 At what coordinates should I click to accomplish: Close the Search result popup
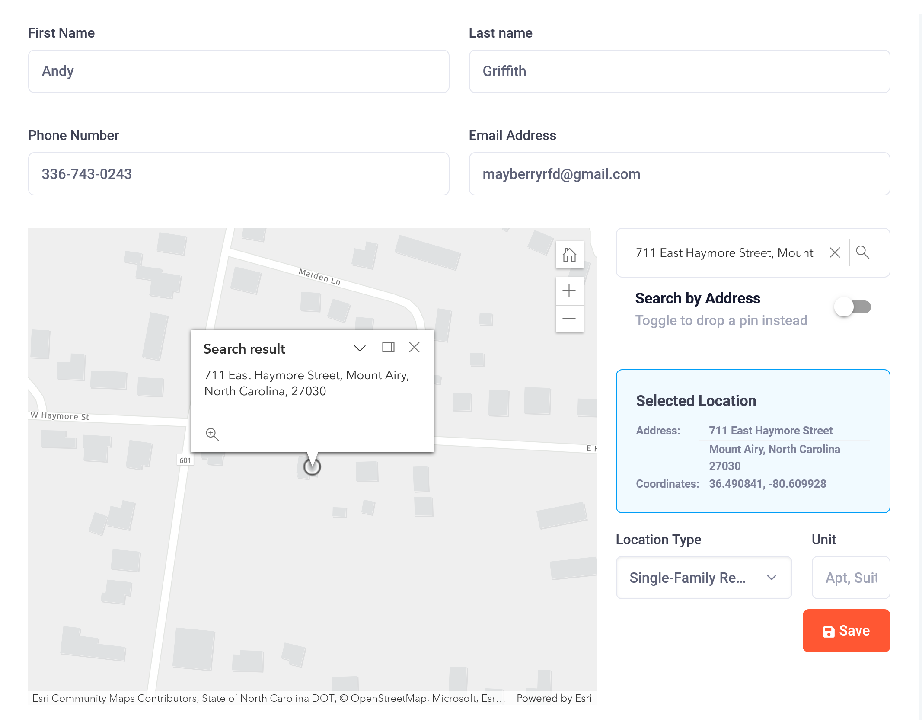[414, 348]
